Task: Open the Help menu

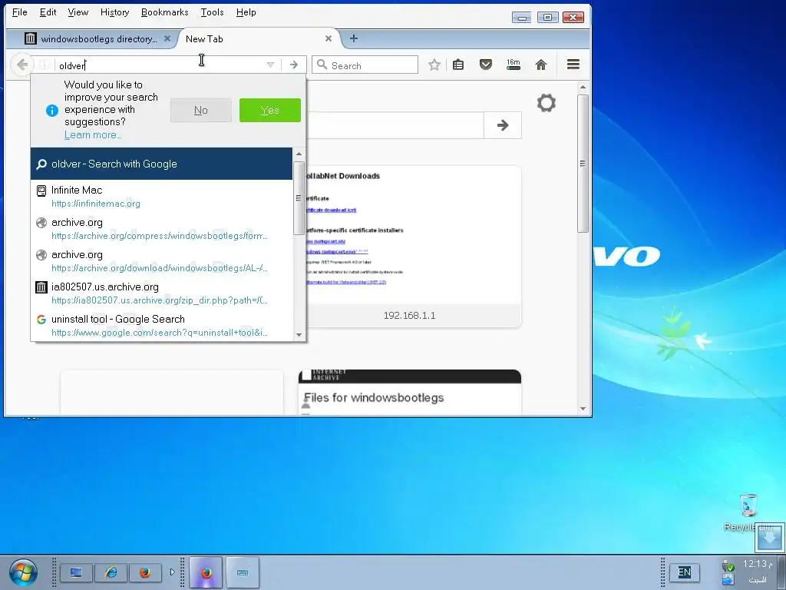Action: click(x=246, y=12)
